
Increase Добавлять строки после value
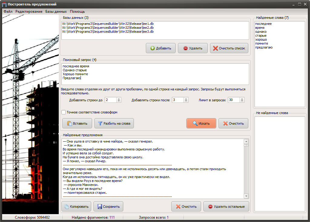(186, 99)
